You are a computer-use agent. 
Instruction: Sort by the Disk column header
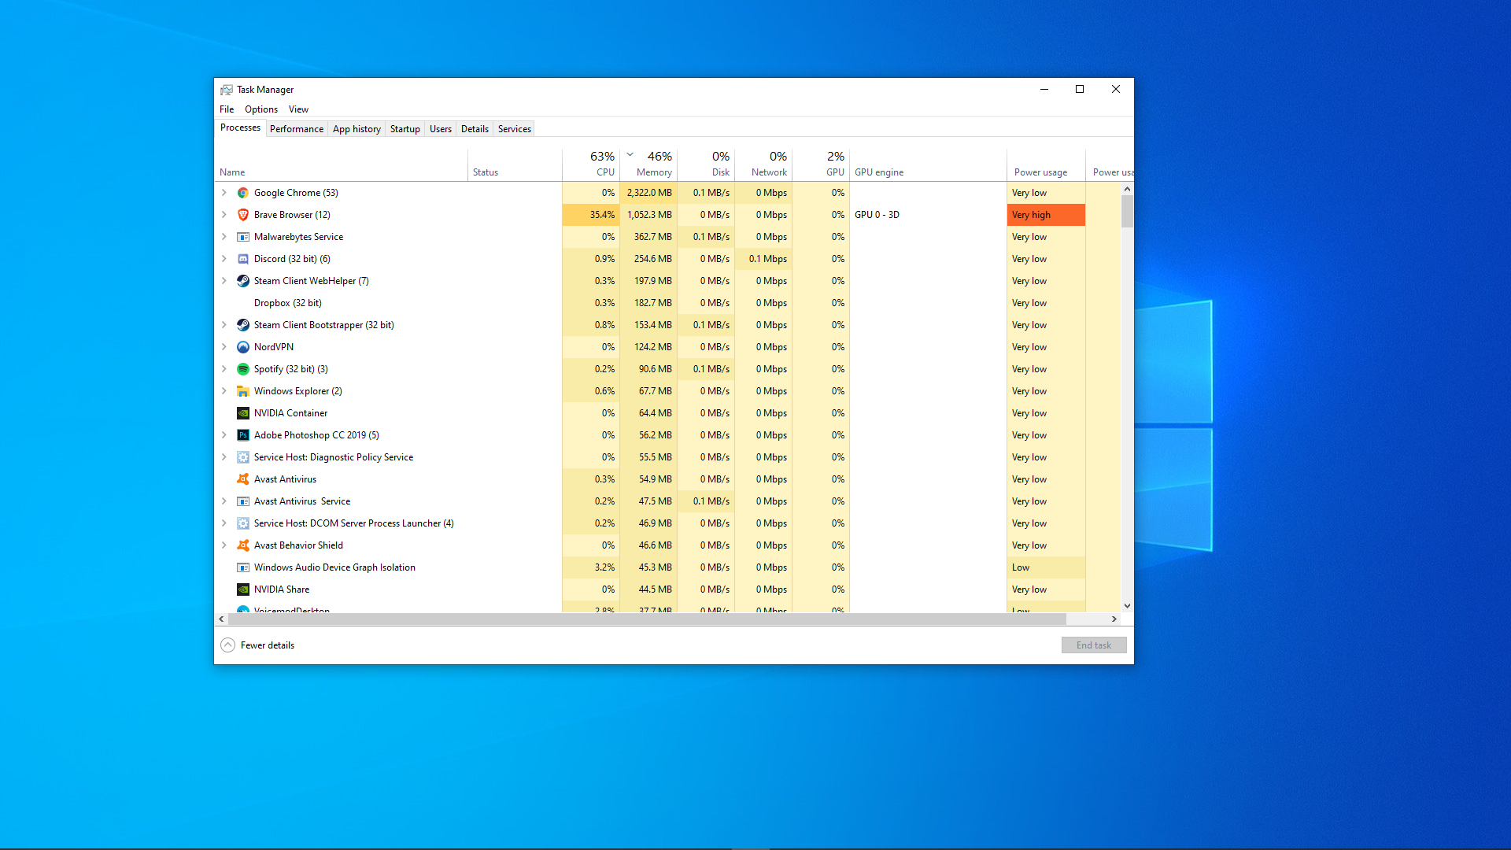(706, 164)
